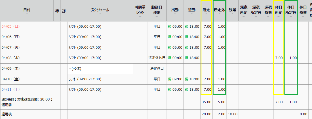Click the 適用後 残業 10.00 total cell
This screenshot has height=119, width=312.
click(x=232, y=114)
